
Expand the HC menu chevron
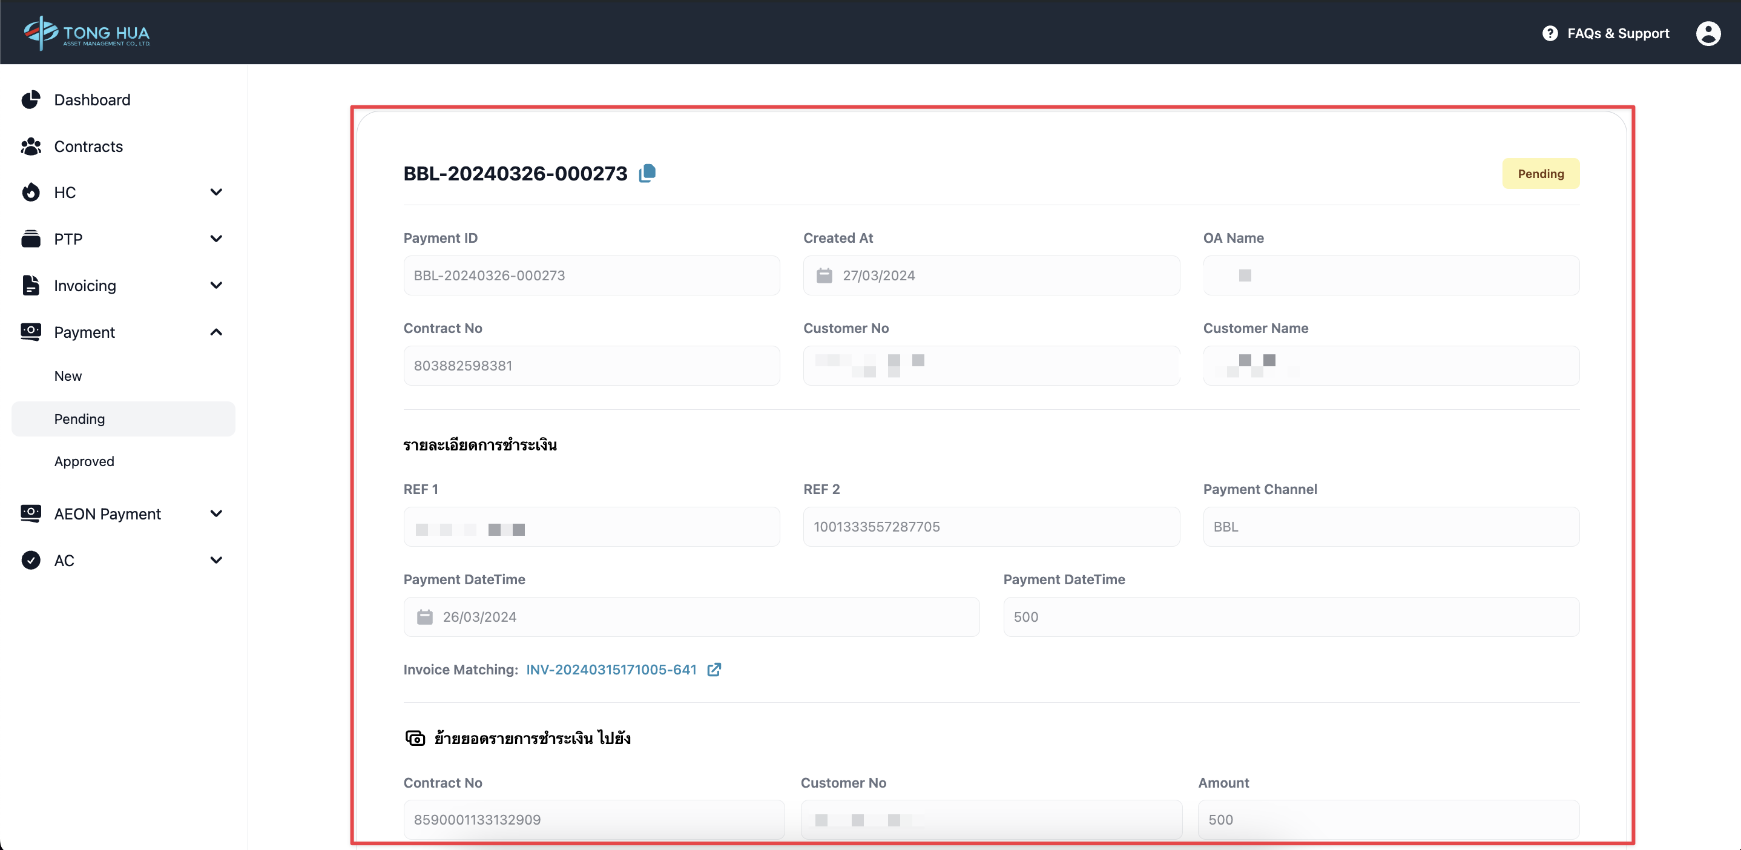click(x=216, y=193)
